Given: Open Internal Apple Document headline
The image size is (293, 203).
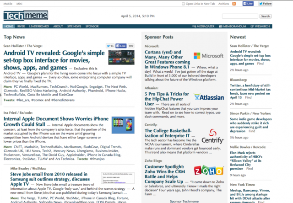Looking at the screenshot, I should pyautogui.click(x=56, y=122).
